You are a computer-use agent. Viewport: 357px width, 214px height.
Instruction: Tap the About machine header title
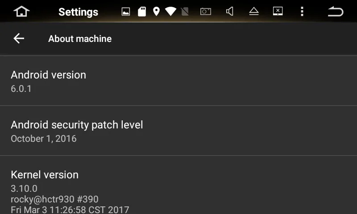(80, 39)
